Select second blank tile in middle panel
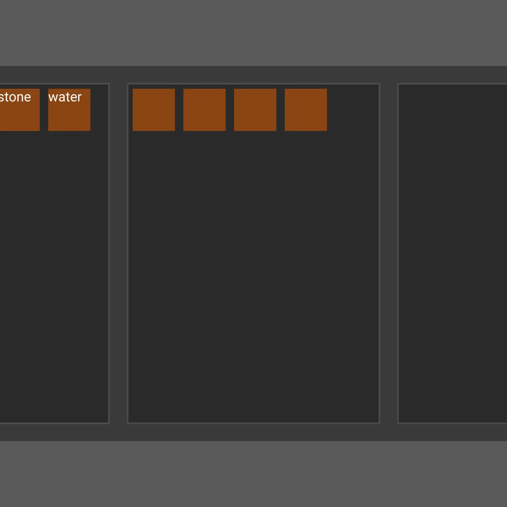Image resolution: width=507 pixels, height=507 pixels. tap(204, 110)
